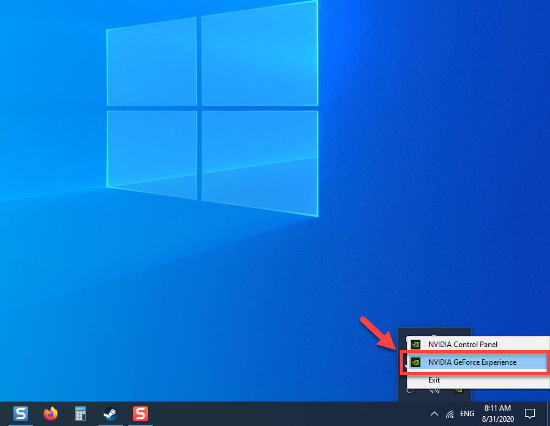Open the blue Snagit capture taskbar icon
550x426 pixels.
click(x=21, y=414)
